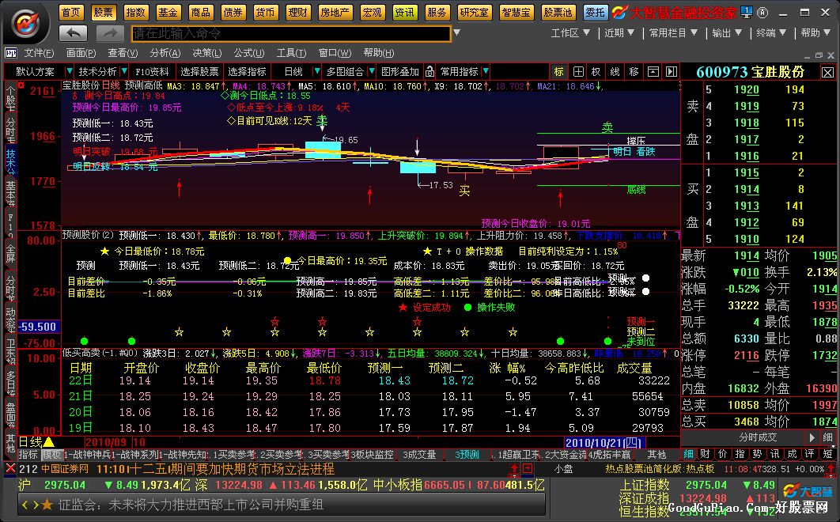Toggle the padlock icon beside 图形叠加
Image resolution: width=840 pixels, height=522 pixels.
429,71
